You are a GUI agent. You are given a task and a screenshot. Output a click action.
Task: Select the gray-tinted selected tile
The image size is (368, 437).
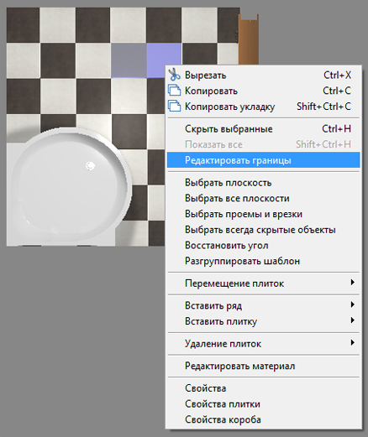point(129,60)
